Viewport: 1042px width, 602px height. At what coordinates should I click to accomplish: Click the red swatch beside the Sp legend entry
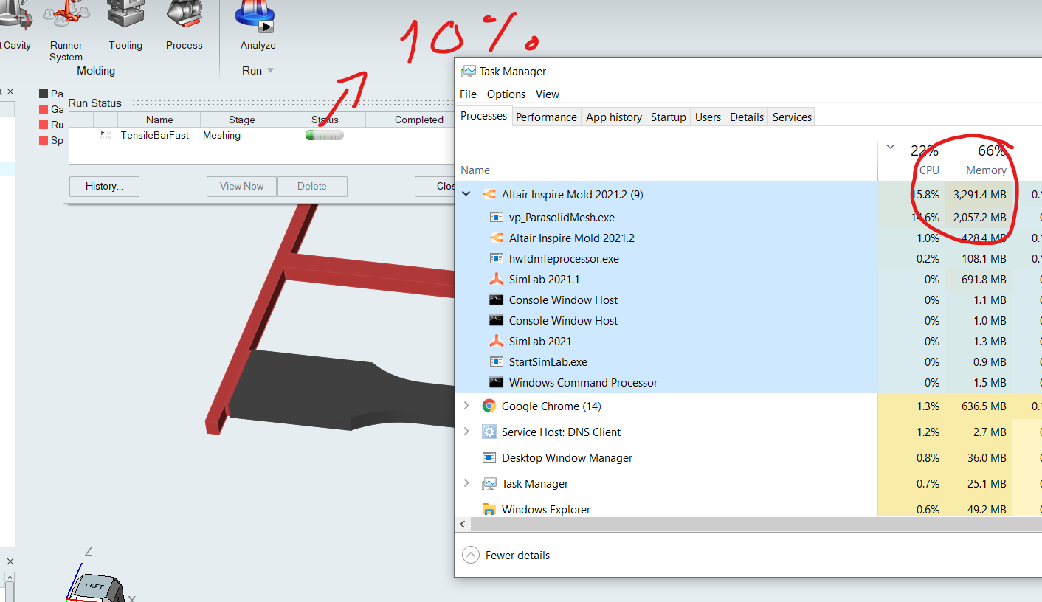44,140
